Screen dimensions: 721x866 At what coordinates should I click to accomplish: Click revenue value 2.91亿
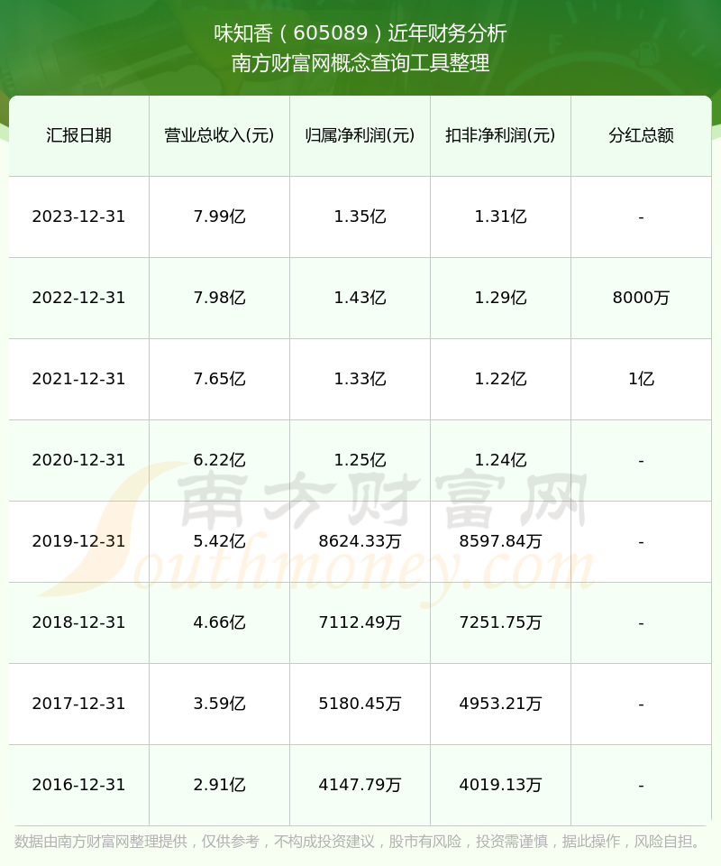click(220, 785)
